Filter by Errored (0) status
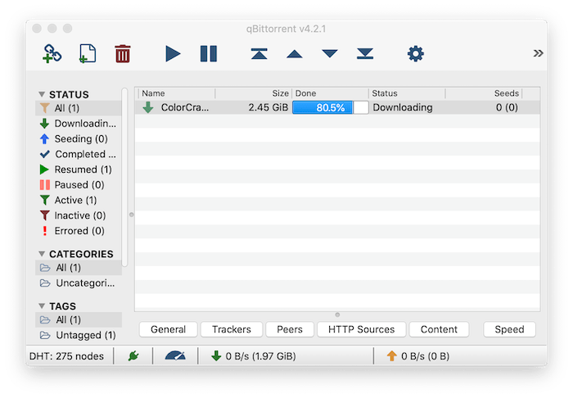573x398 pixels. tap(79, 231)
